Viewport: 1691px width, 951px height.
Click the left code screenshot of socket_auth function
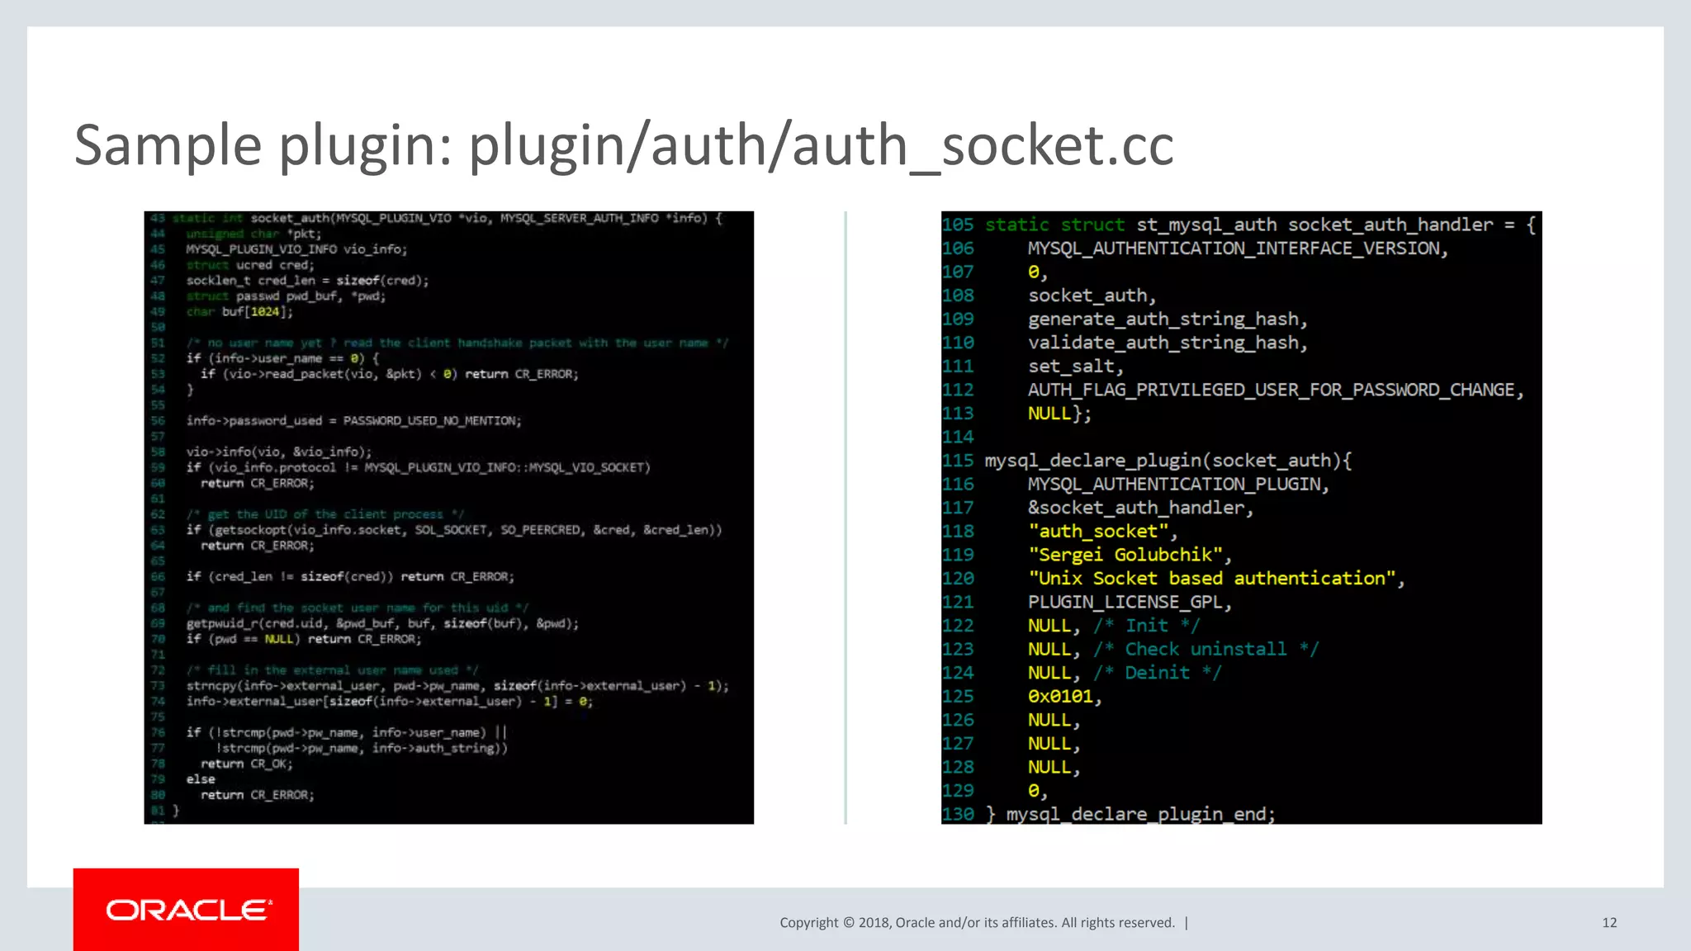click(448, 518)
